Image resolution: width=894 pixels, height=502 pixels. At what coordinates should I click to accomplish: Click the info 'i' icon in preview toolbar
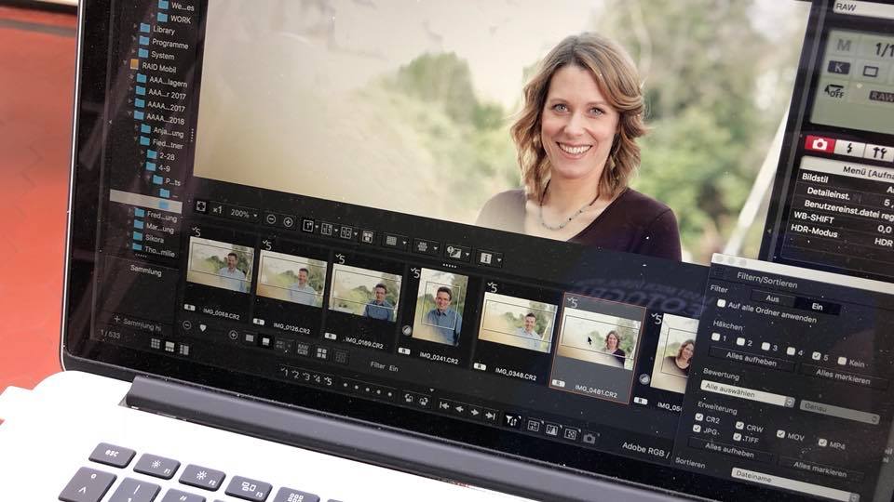click(x=486, y=258)
